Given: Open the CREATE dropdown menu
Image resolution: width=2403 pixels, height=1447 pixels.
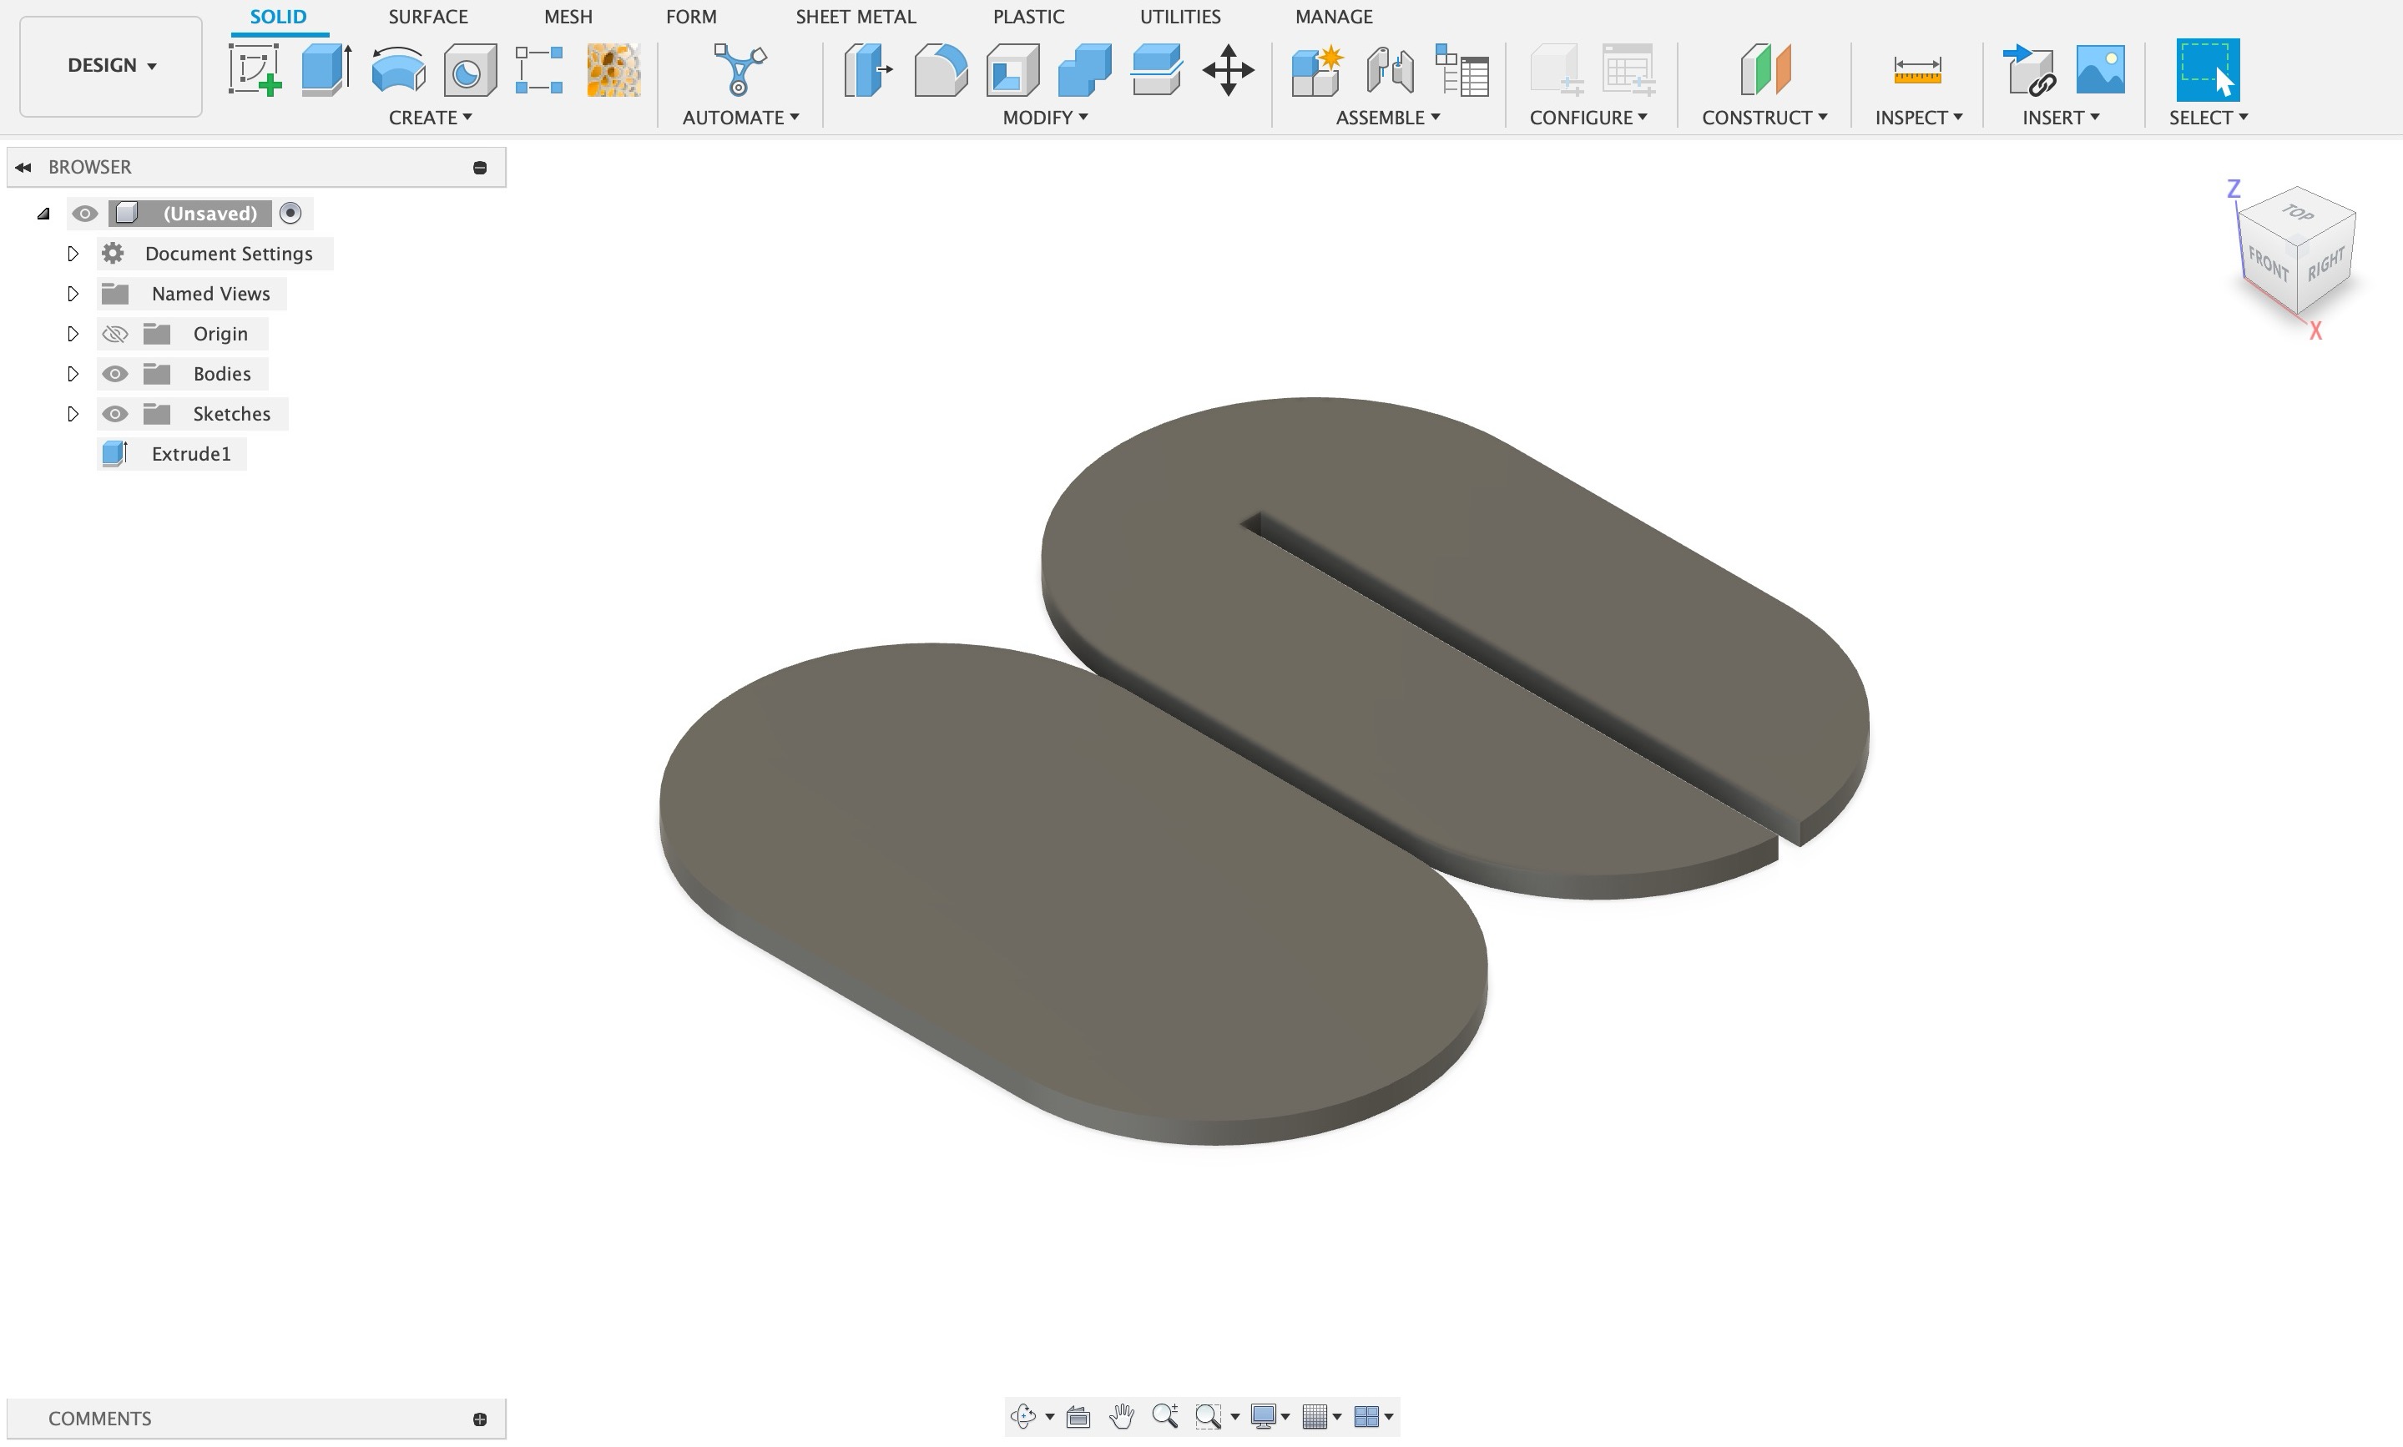Looking at the screenshot, I should coord(430,117).
